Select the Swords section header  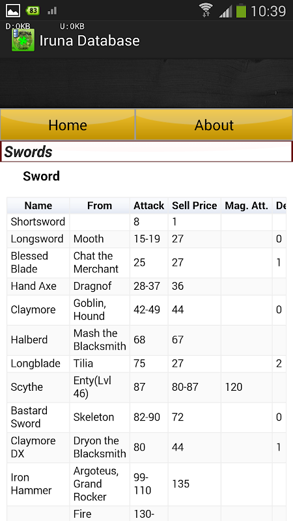coord(146,152)
